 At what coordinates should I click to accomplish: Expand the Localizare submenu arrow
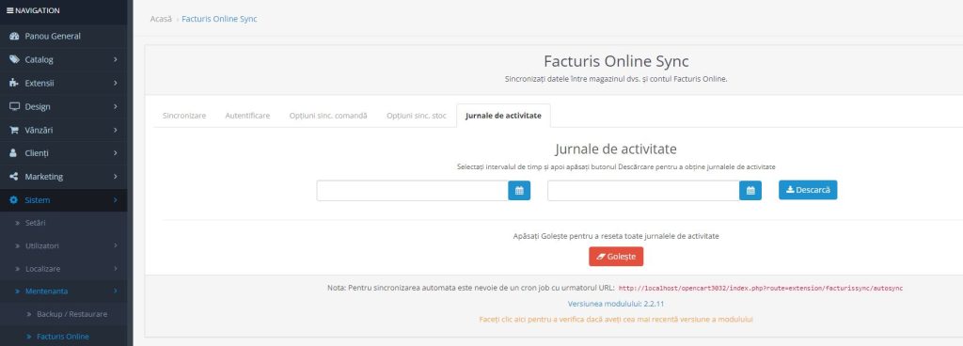point(116,269)
